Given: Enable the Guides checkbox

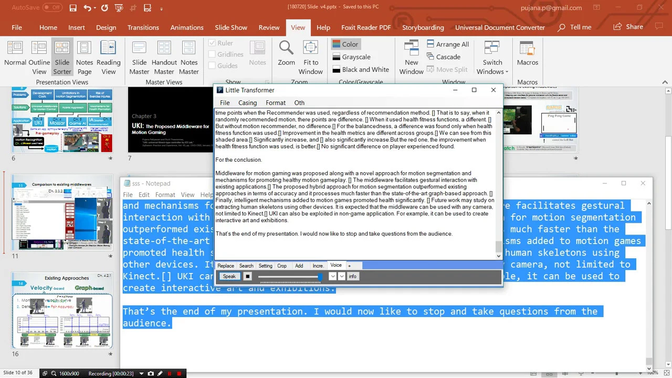Looking at the screenshot, I should click(x=212, y=66).
